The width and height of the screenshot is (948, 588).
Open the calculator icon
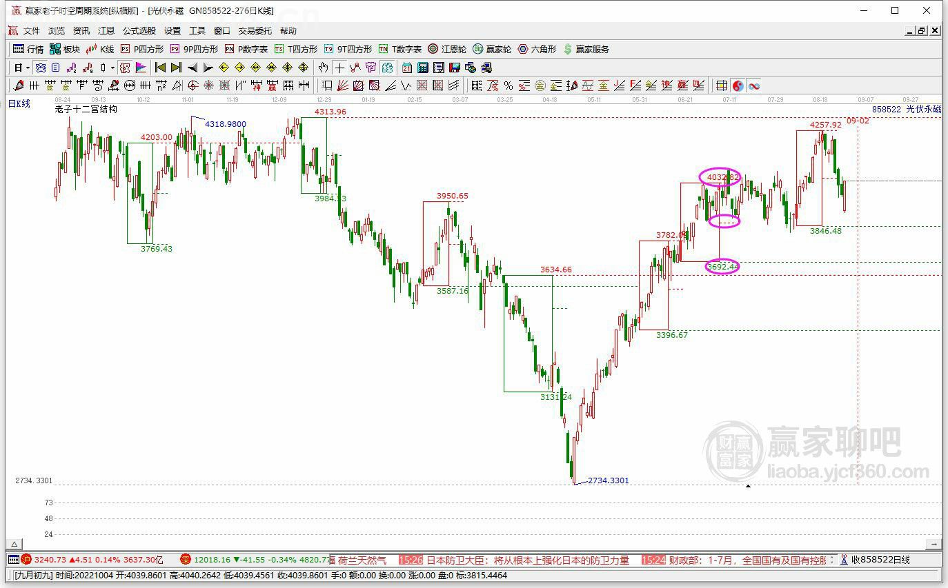click(x=422, y=68)
